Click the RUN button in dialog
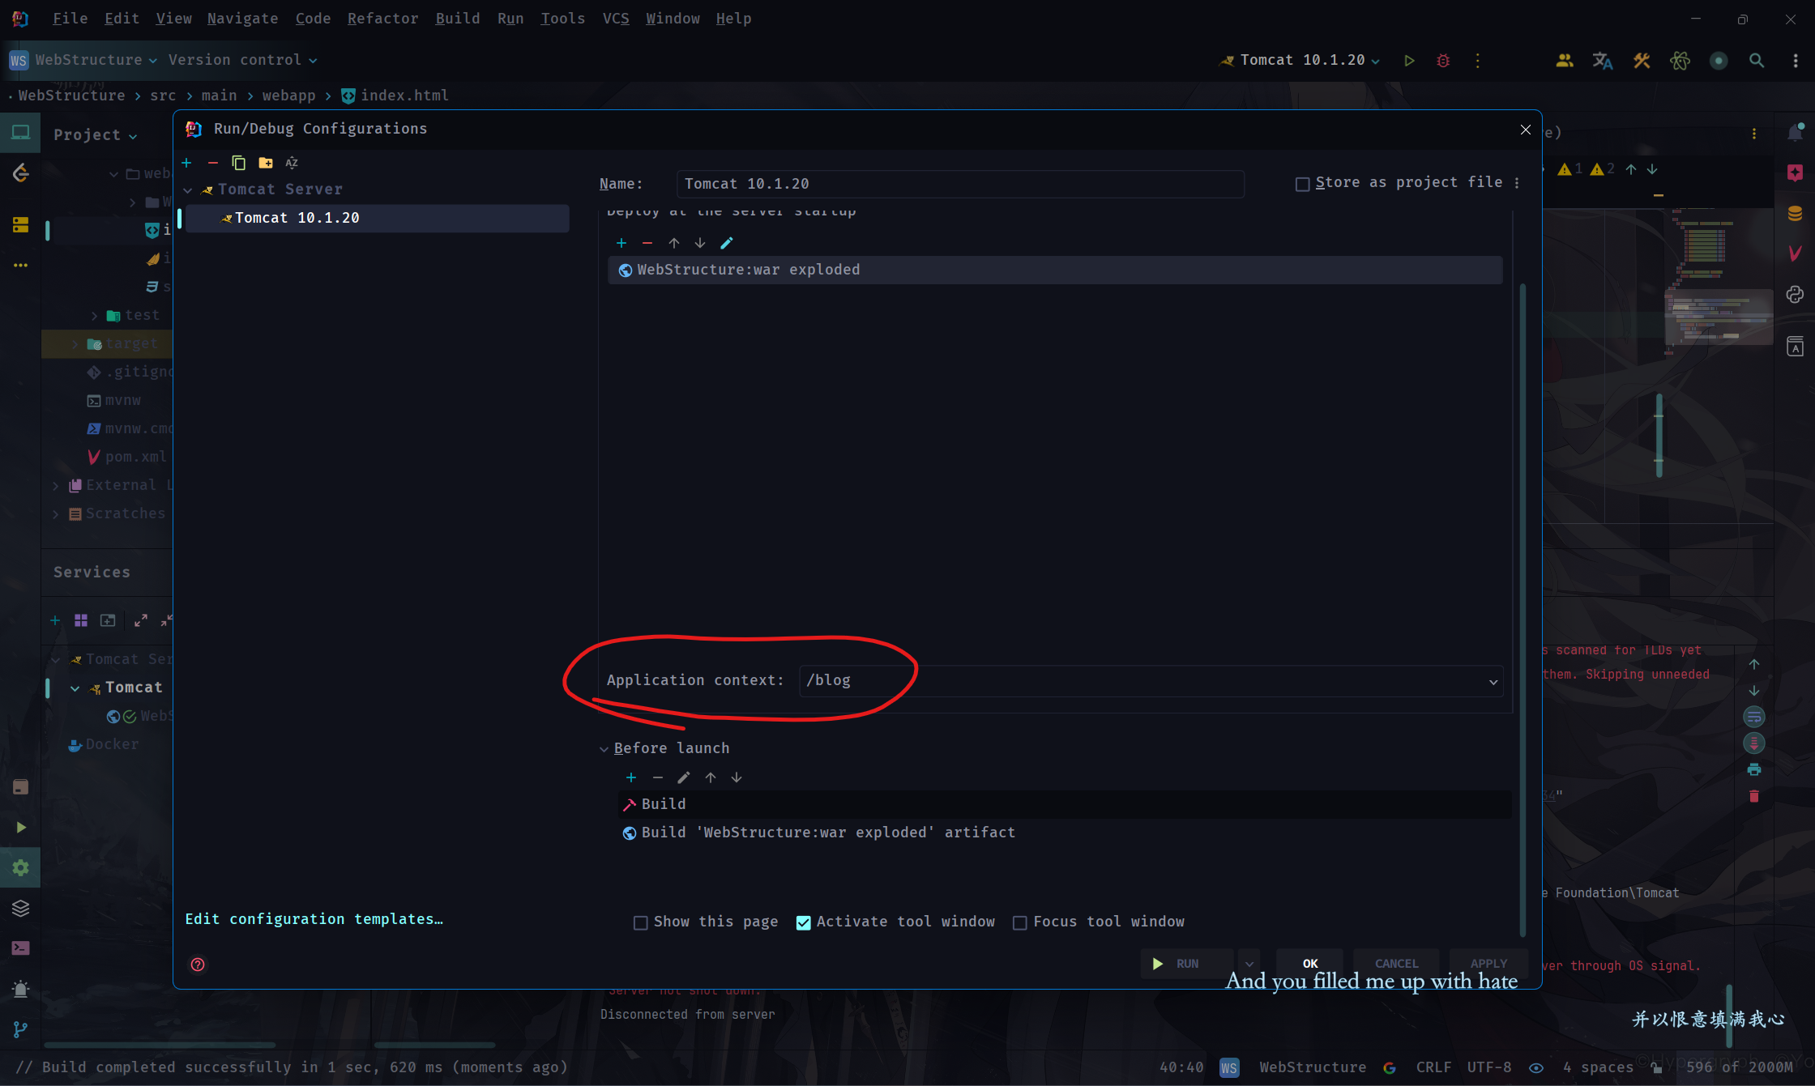Viewport: 1815px width, 1086px height. tap(1187, 964)
